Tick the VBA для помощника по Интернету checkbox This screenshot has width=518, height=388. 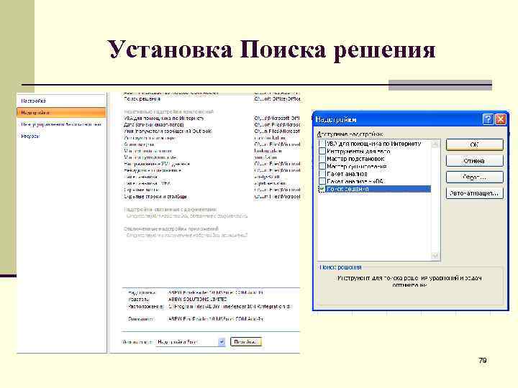[322, 144]
